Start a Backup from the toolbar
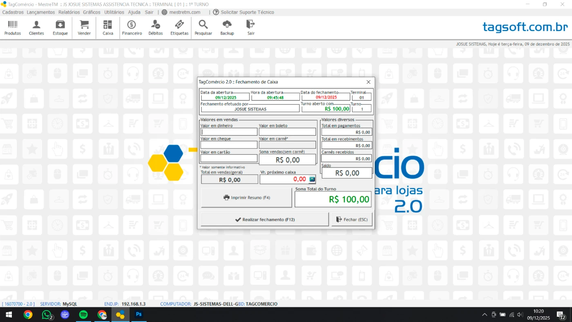This screenshot has height=322, width=572. pos(227,27)
